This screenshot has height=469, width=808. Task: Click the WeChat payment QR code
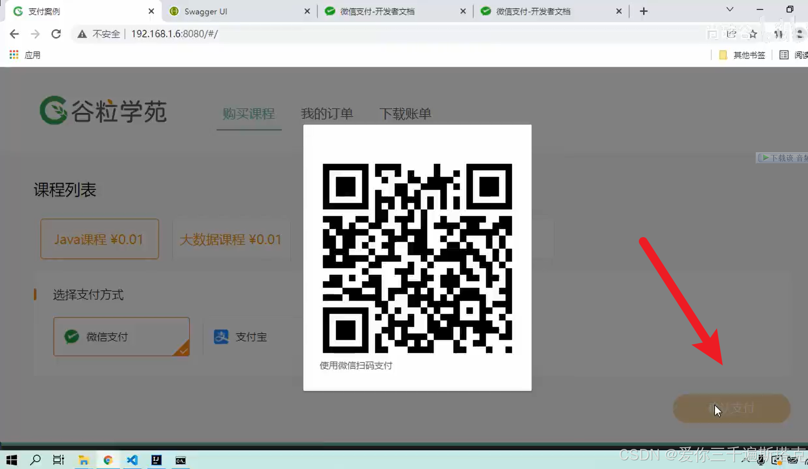[417, 258]
